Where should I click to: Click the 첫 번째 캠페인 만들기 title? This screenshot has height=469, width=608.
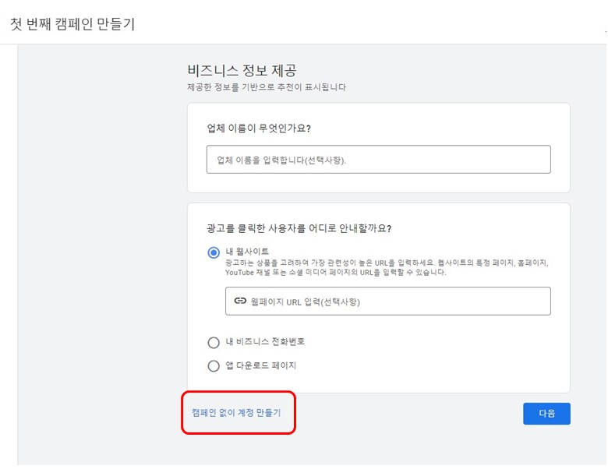point(72,24)
